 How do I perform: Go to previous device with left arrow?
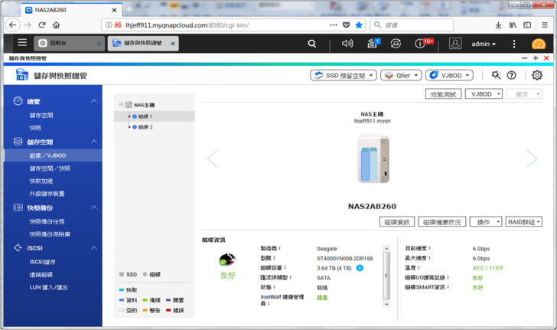[213, 159]
